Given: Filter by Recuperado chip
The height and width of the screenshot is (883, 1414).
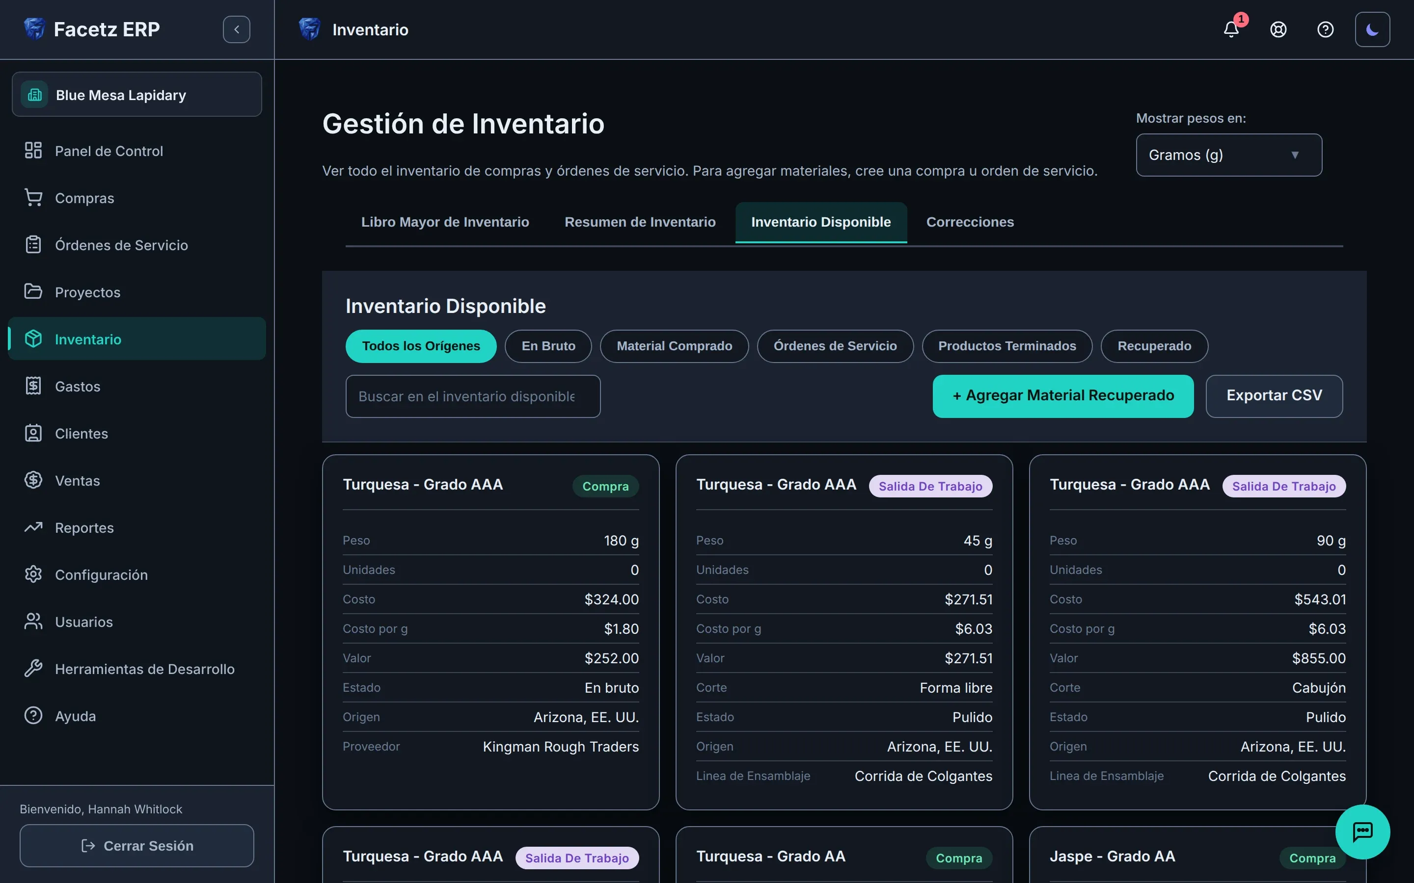Looking at the screenshot, I should tap(1154, 346).
